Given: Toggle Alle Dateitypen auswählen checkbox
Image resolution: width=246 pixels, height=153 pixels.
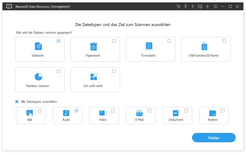Looking at the screenshot, I should [17, 101].
